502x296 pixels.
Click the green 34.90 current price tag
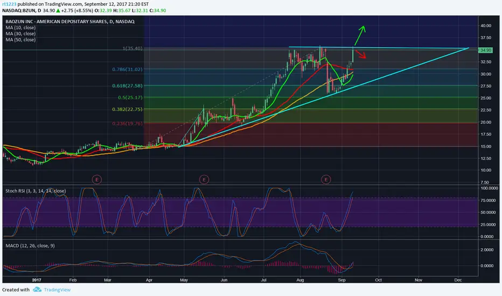point(485,50)
